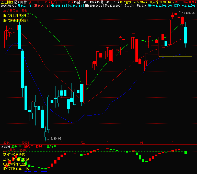Select the 诺曼底 sub-indicator name
197x174 pixels.
(x=5, y=146)
